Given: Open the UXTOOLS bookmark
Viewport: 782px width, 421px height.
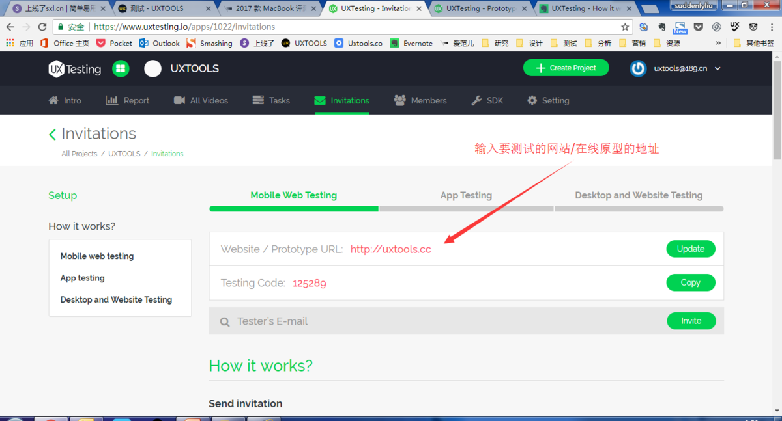Looking at the screenshot, I should coord(304,43).
